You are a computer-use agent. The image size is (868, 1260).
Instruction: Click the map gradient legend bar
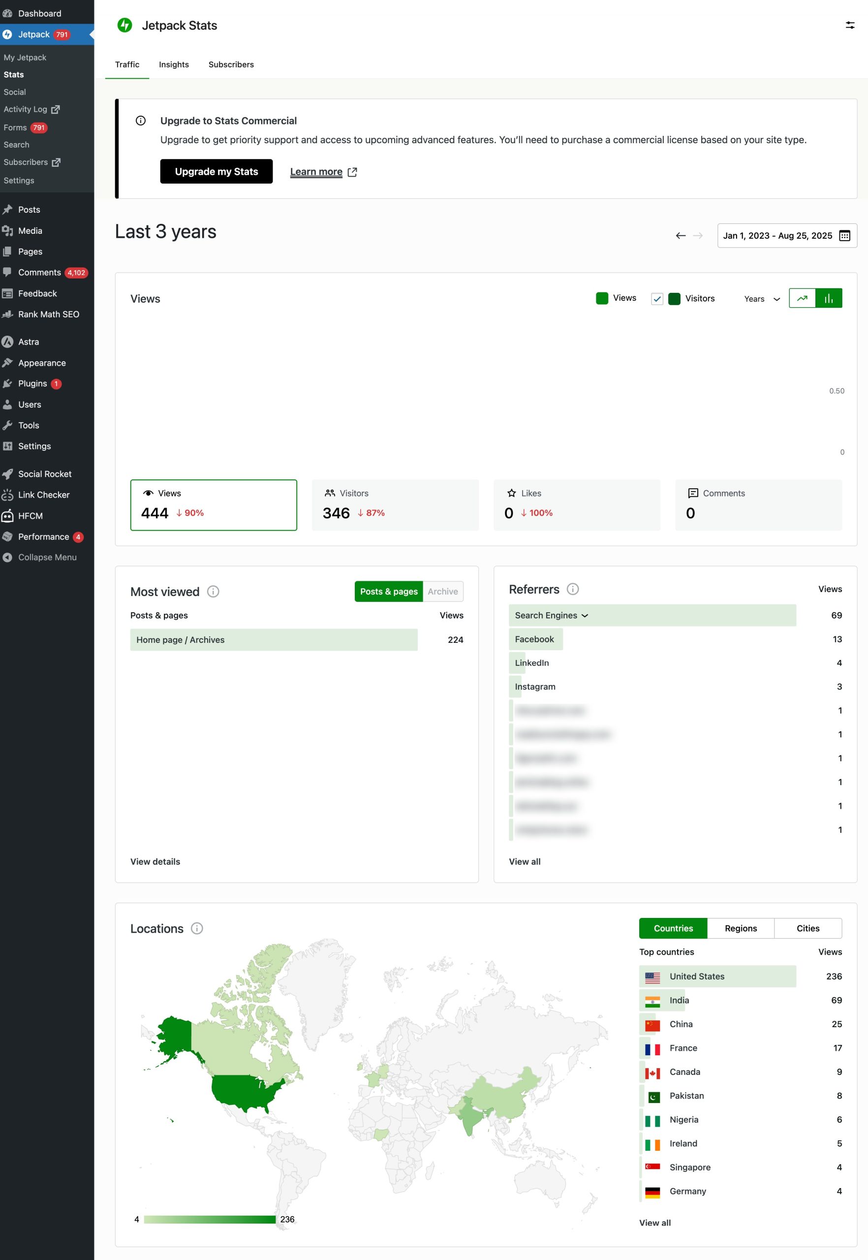[x=210, y=1219]
